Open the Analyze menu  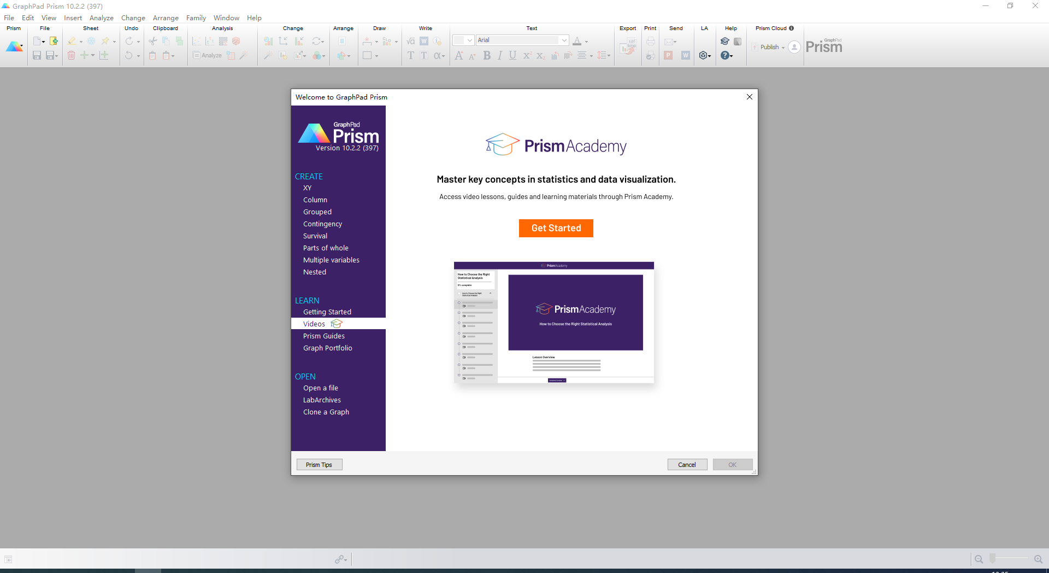point(101,18)
